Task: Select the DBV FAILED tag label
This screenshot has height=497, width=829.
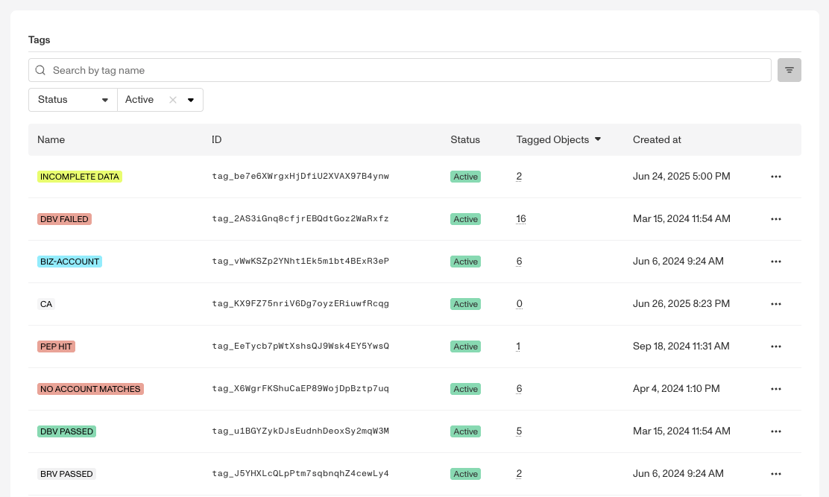Action: 64,219
